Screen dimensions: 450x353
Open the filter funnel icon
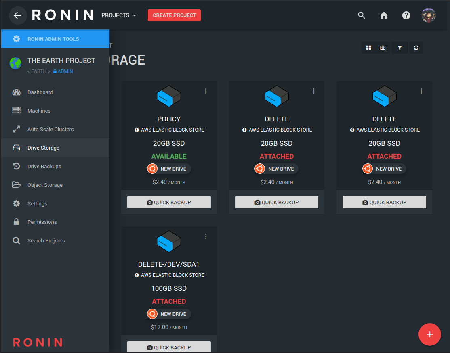point(400,48)
